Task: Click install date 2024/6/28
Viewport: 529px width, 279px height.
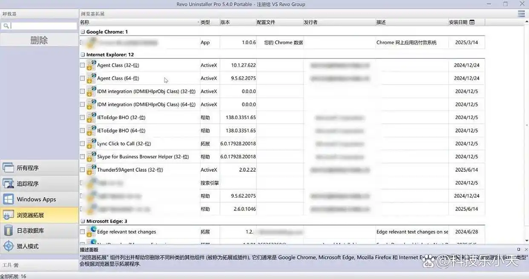Action: pos(466,232)
